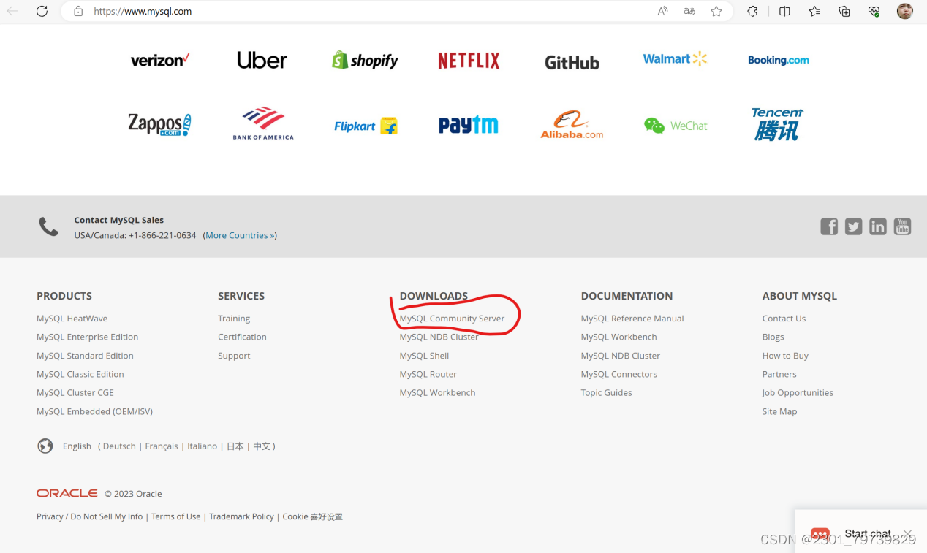
Task: Open browser essentials heart icon
Action: click(x=874, y=11)
